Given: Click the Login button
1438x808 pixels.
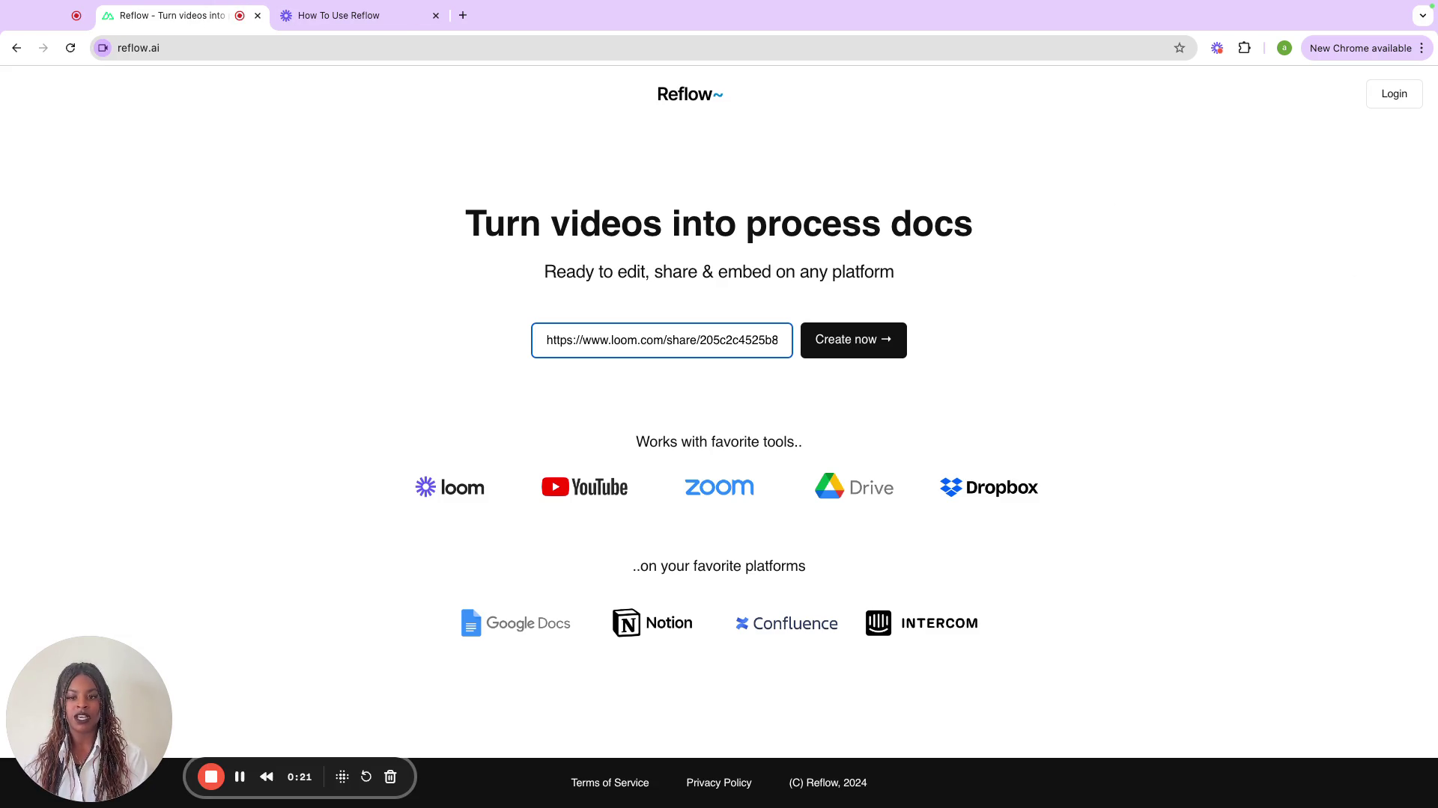Looking at the screenshot, I should tap(1394, 94).
